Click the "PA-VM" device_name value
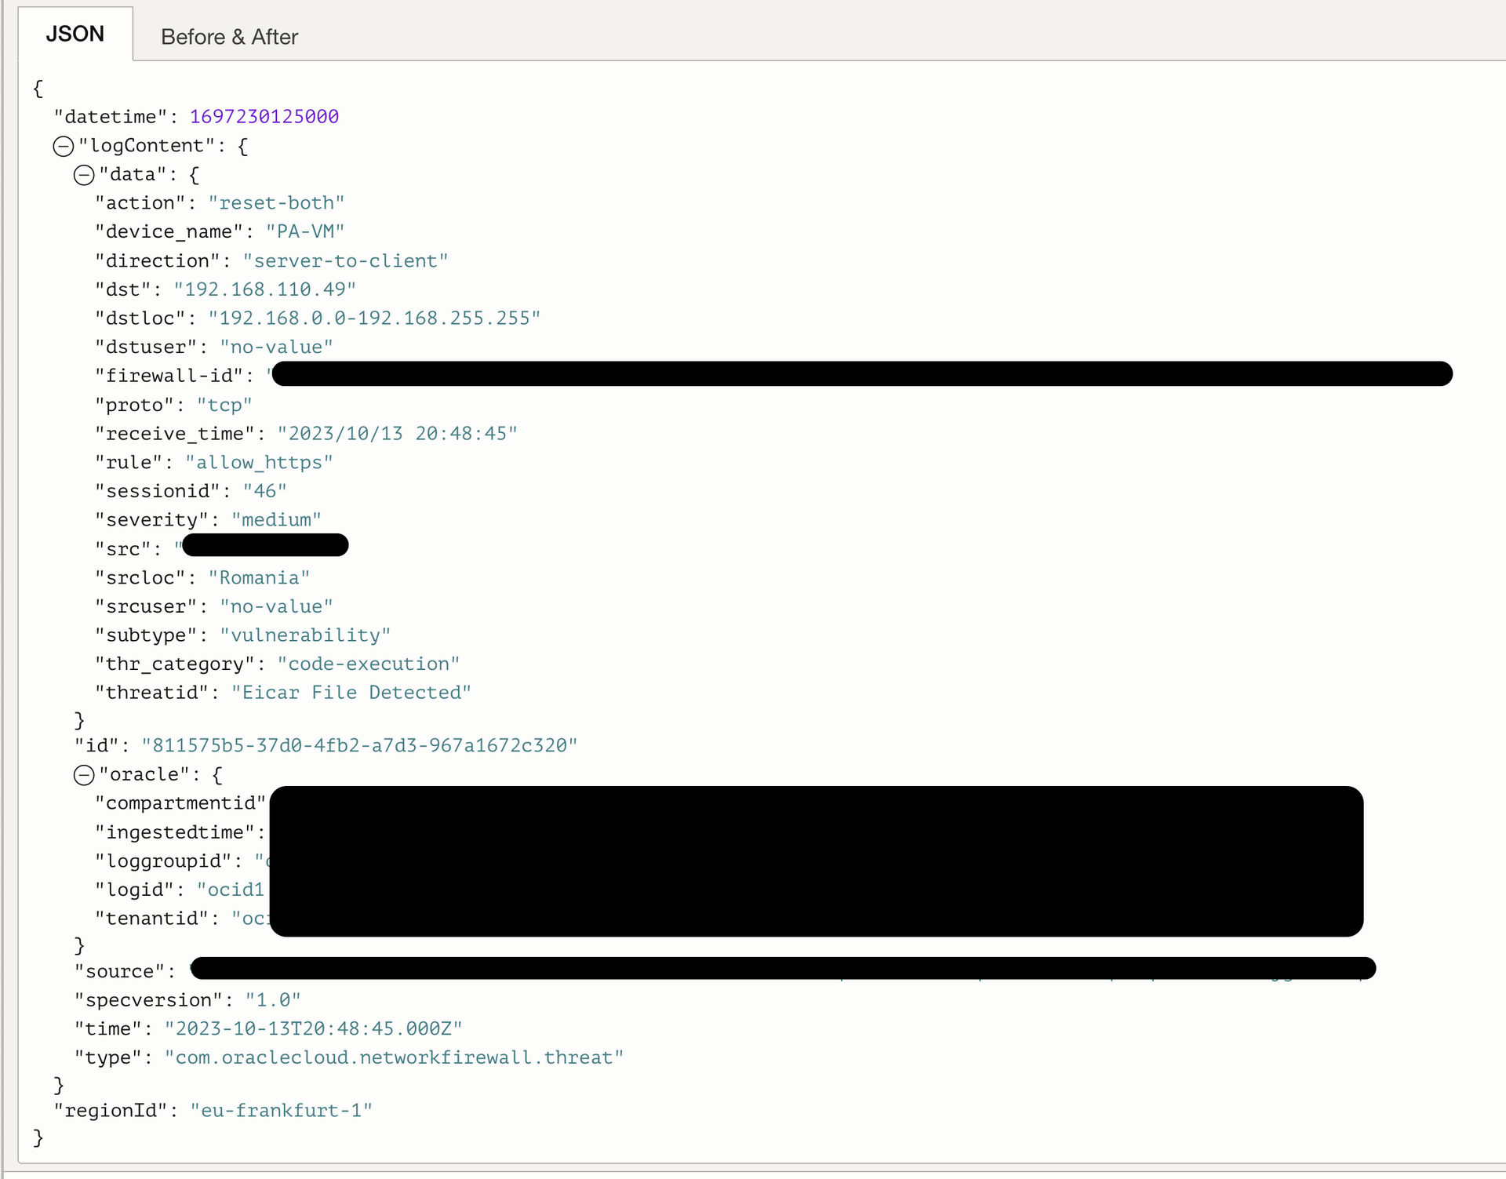This screenshot has width=1506, height=1179. pyautogui.click(x=305, y=232)
